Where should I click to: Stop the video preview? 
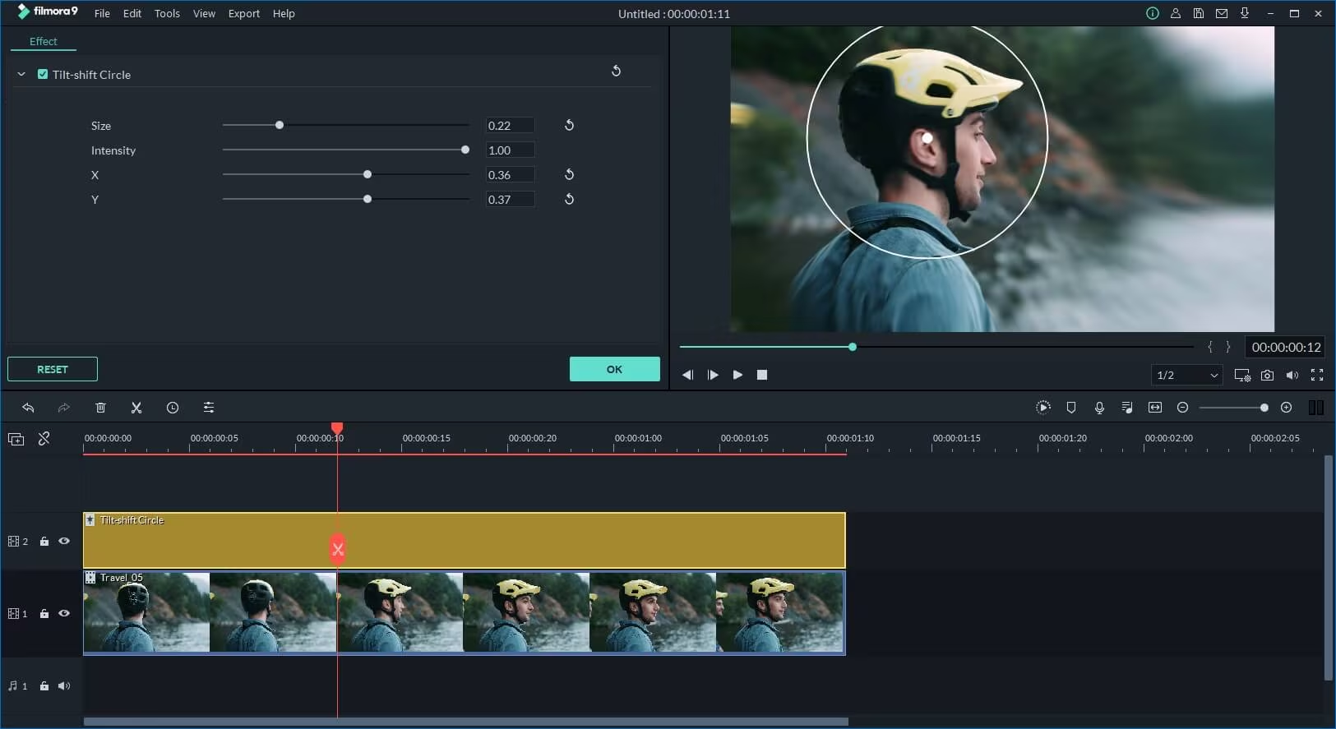click(x=762, y=375)
